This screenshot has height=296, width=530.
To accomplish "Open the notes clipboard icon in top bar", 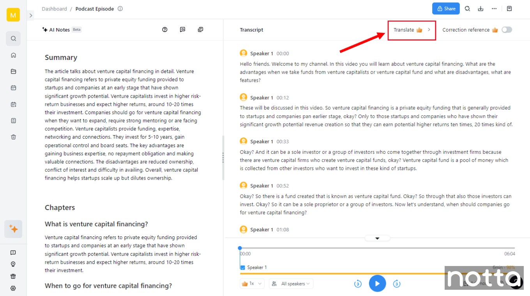I will [x=509, y=8].
